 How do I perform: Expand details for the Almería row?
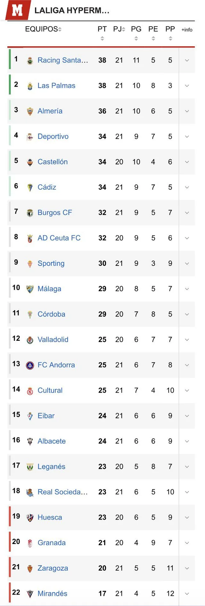pos(187,111)
